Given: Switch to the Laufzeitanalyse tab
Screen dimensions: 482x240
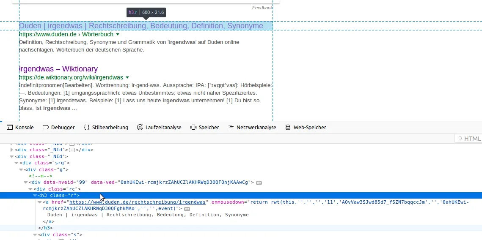Looking at the screenshot, I should (159, 127).
